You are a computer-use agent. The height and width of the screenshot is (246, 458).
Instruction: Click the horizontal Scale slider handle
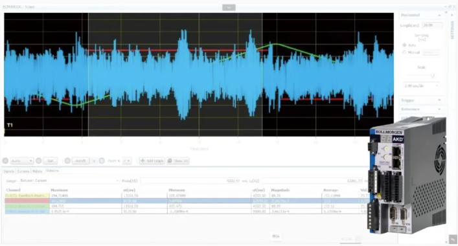[x=433, y=76]
